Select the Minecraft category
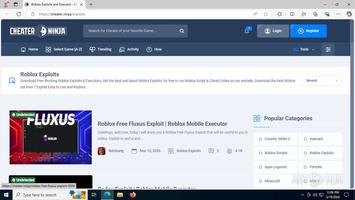This screenshot has width=355, height=200. coord(276,181)
